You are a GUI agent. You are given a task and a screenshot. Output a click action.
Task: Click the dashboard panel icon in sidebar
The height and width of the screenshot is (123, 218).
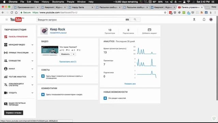pos(6,37)
